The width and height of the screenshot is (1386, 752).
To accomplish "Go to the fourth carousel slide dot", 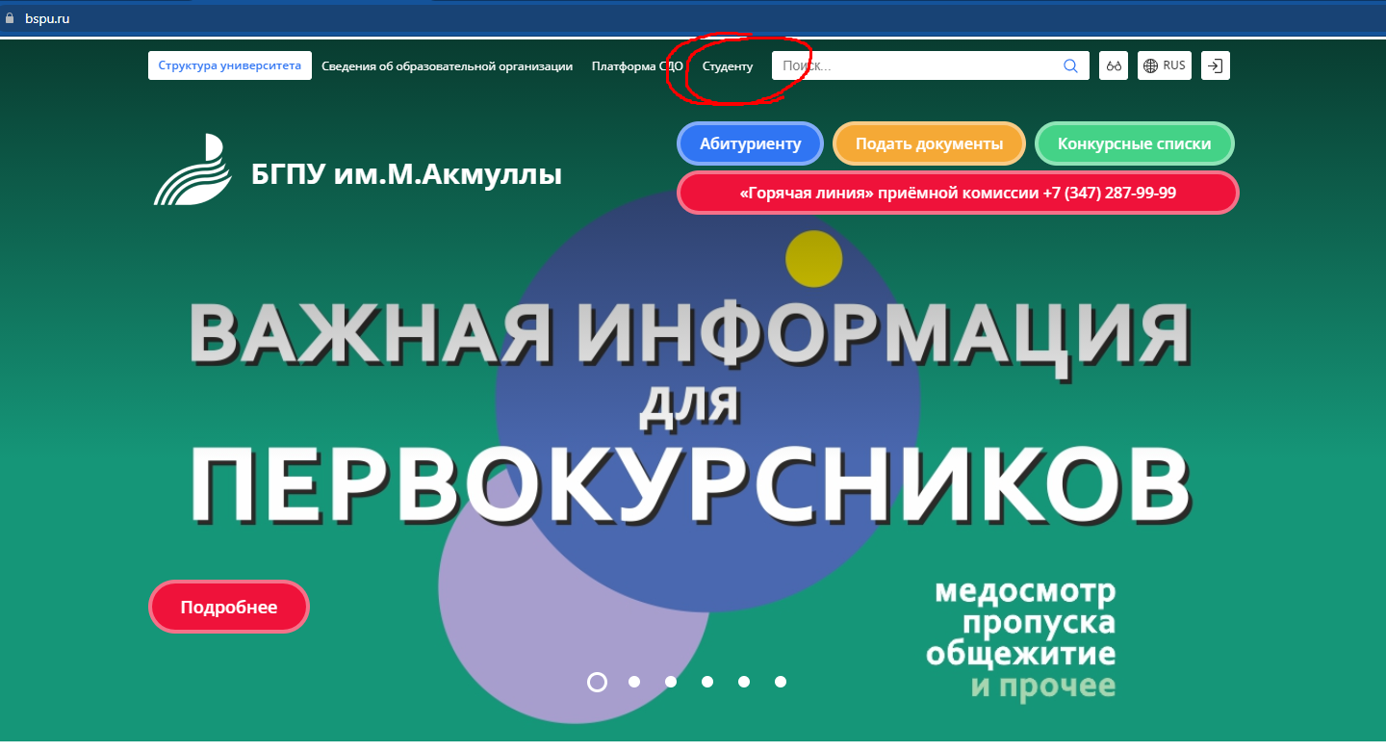I will (x=707, y=682).
